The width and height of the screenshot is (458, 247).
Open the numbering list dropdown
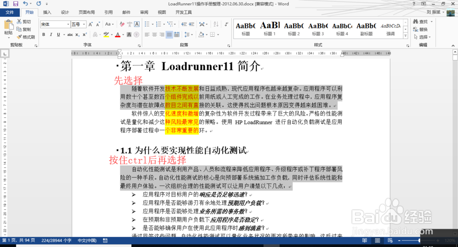coord(164,24)
